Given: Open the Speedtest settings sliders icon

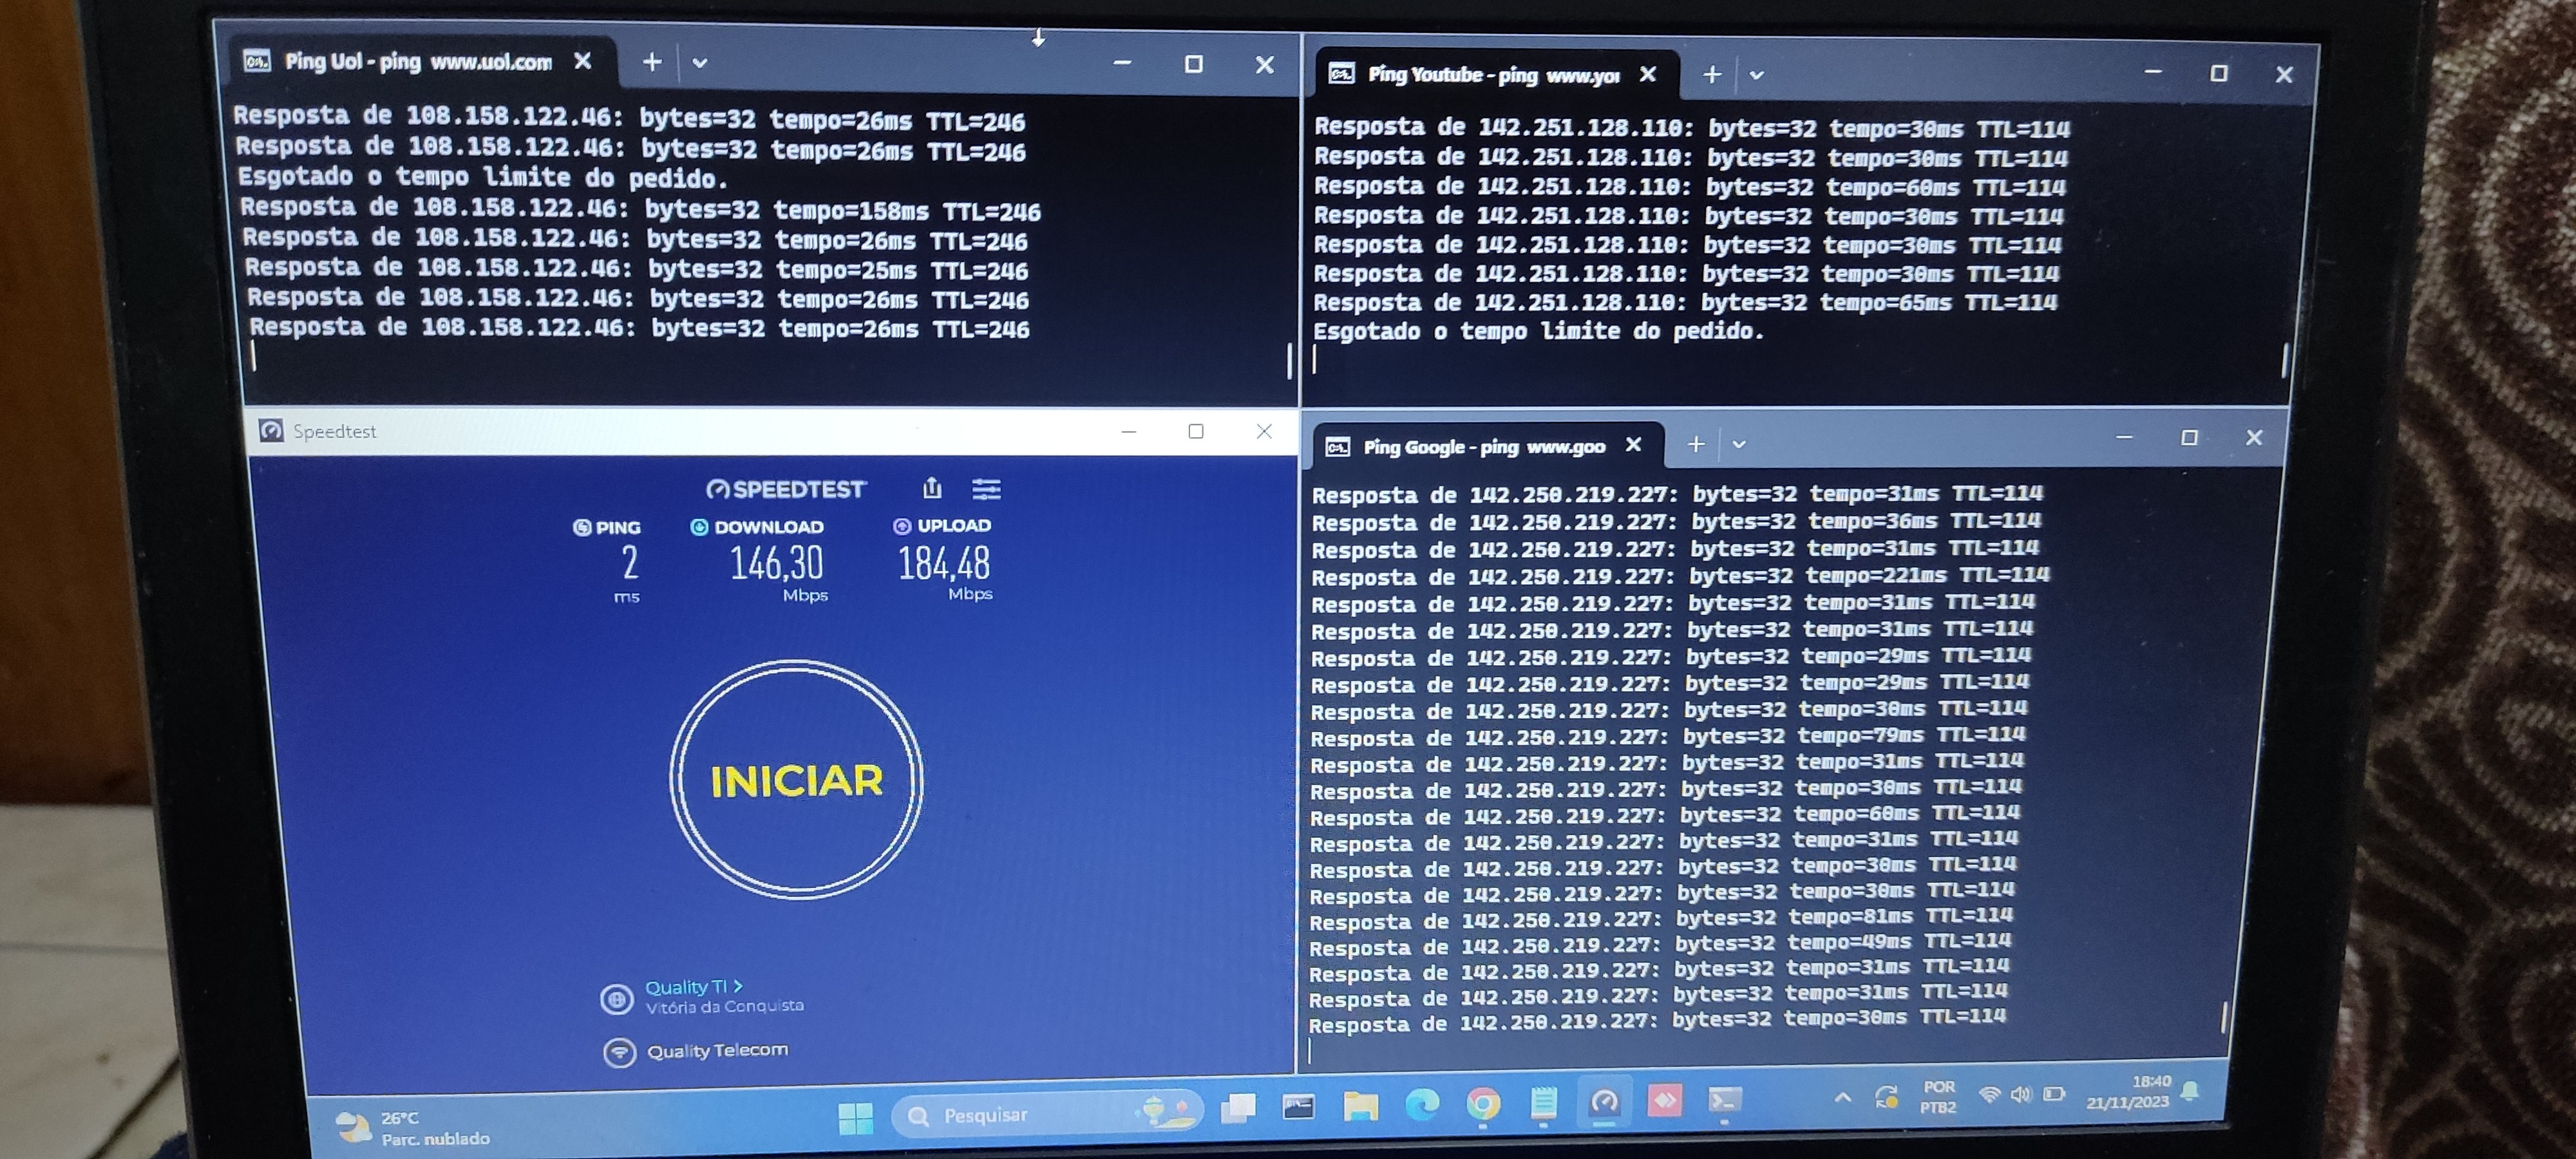Looking at the screenshot, I should (986, 489).
